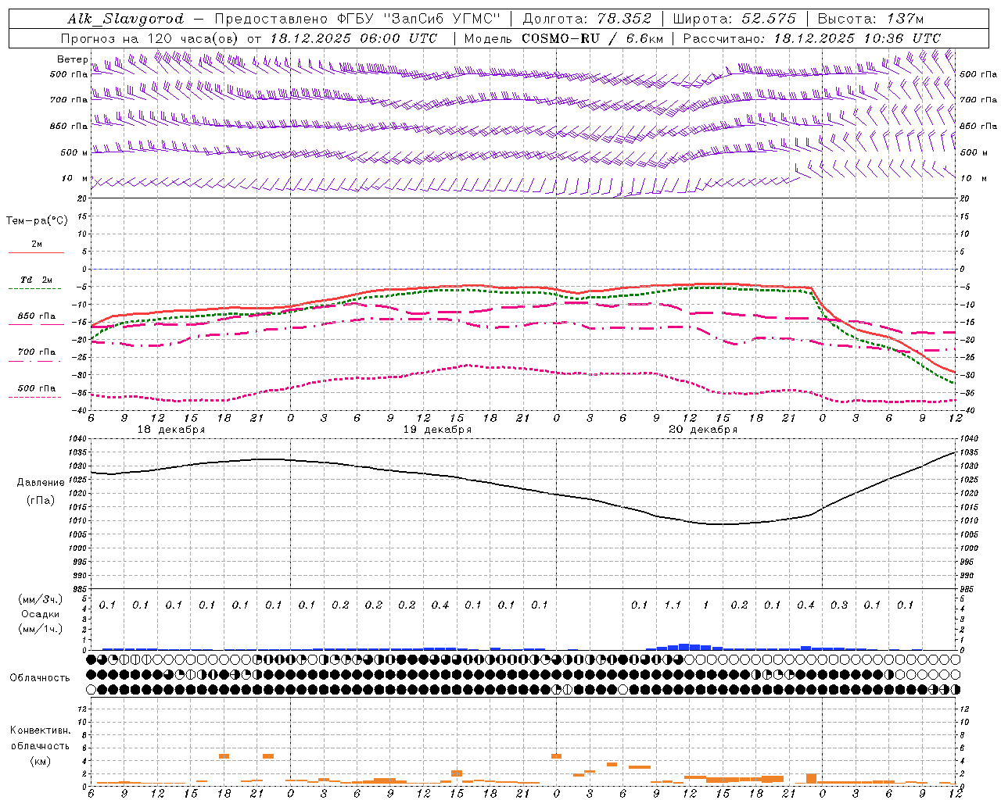Click the 'Давление' pressure panel label
Image resolution: width=1001 pixels, height=800 pixels.
coord(41,483)
